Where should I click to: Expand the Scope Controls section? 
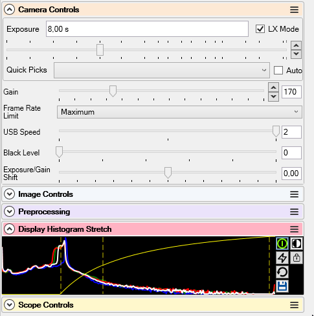point(10,305)
